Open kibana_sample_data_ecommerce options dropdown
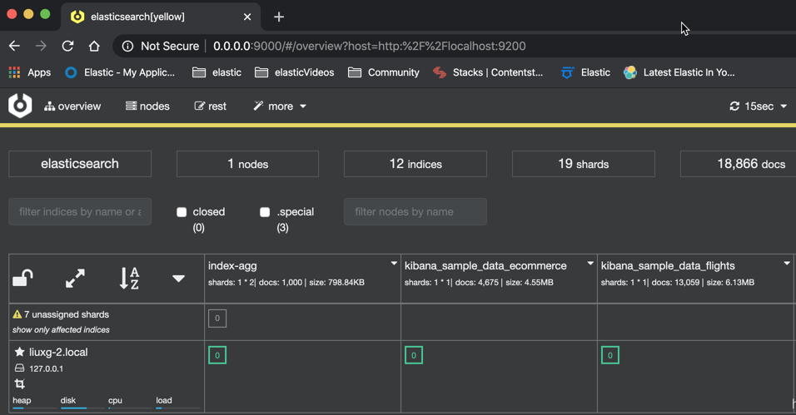 (590, 264)
